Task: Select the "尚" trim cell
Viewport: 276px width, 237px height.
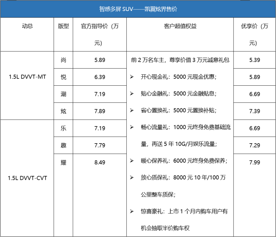Action: pos(63,60)
